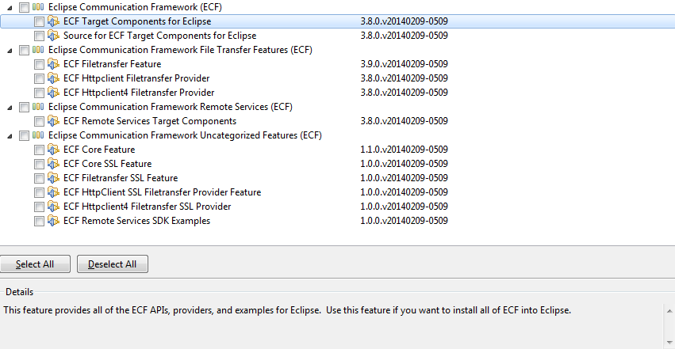This screenshot has width=675, height=349.
Task: Tick ECF Httpclient4 Filetransfer Provider checkbox
Action: click(x=39, y=93)
